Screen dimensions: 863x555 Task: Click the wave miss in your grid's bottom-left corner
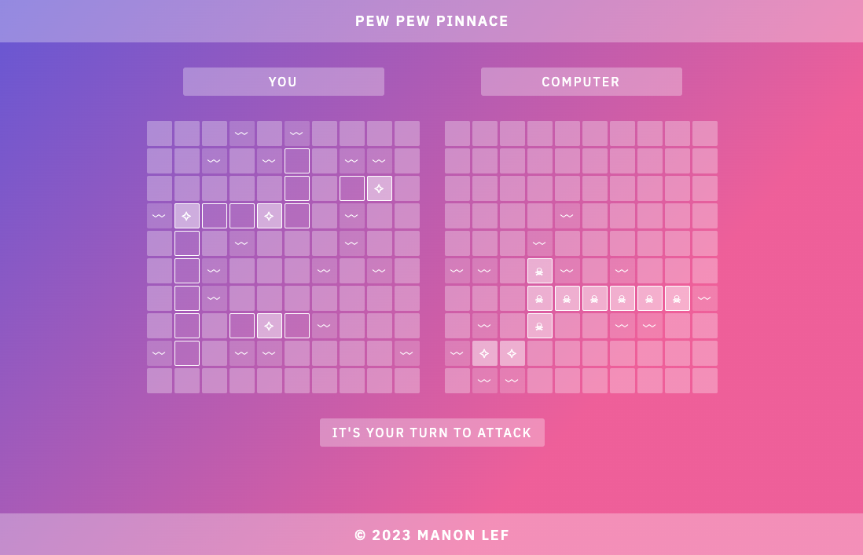[160, 352]
